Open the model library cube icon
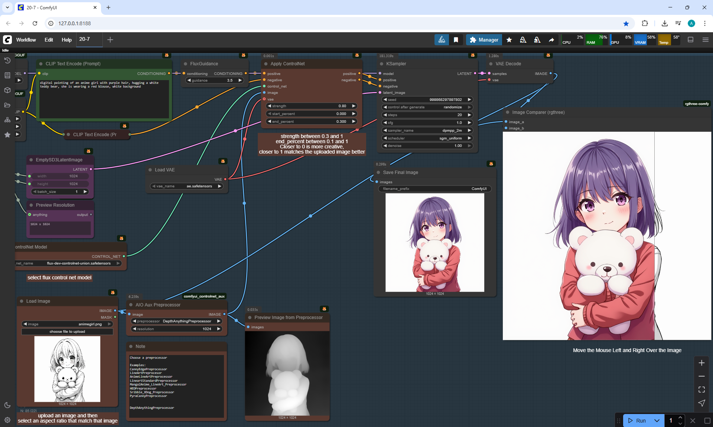Viewport: 713px width, 427px height. click(7, 90)
